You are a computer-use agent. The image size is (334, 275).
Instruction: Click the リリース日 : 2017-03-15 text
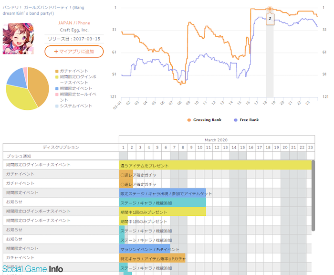[x=74, y=39]
